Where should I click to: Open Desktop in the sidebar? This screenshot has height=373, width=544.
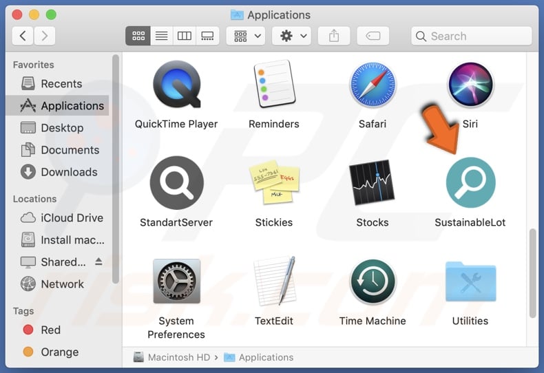[x=57, y=128]
